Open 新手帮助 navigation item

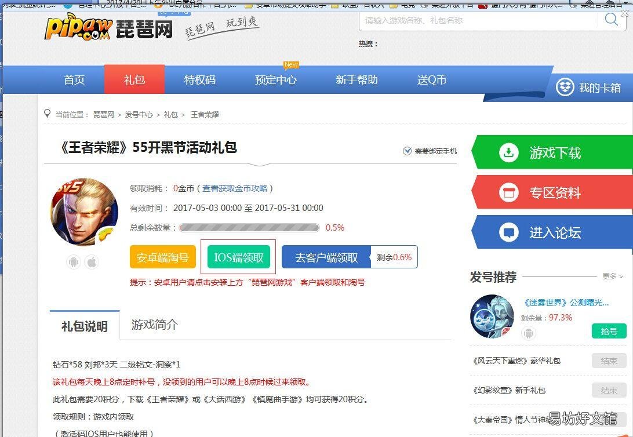(357, 80)
